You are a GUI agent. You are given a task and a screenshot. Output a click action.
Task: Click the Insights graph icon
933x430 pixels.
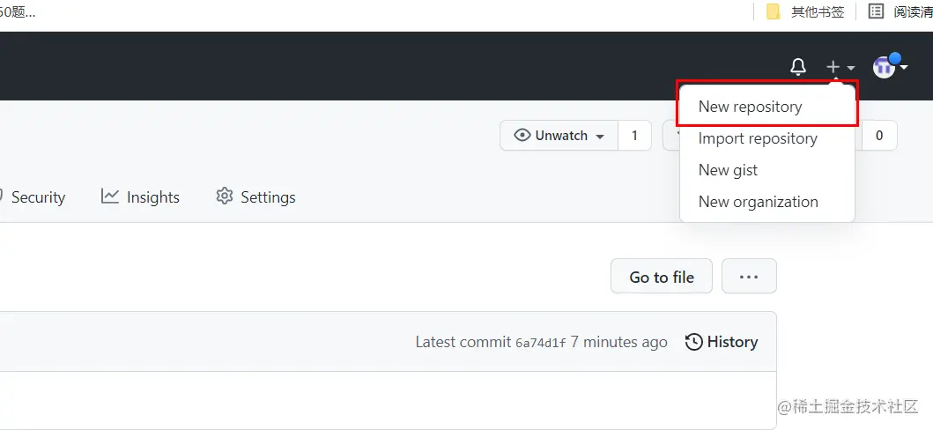pyautogui.click(x=110, y=196)
